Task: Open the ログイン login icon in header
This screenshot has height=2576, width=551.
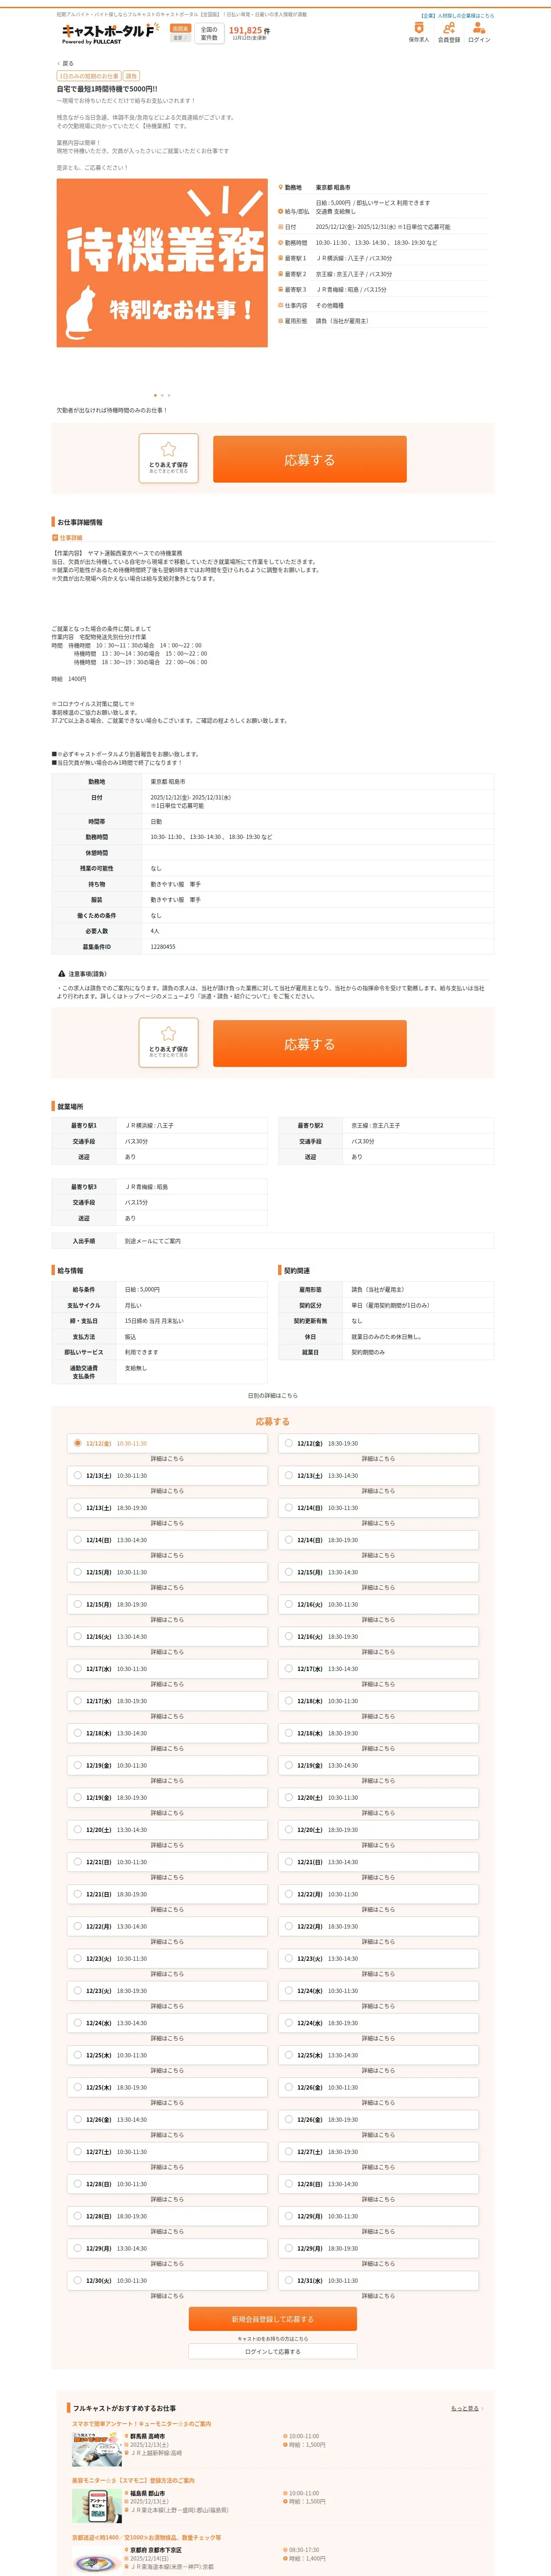Action: click(x=479, y=33)
